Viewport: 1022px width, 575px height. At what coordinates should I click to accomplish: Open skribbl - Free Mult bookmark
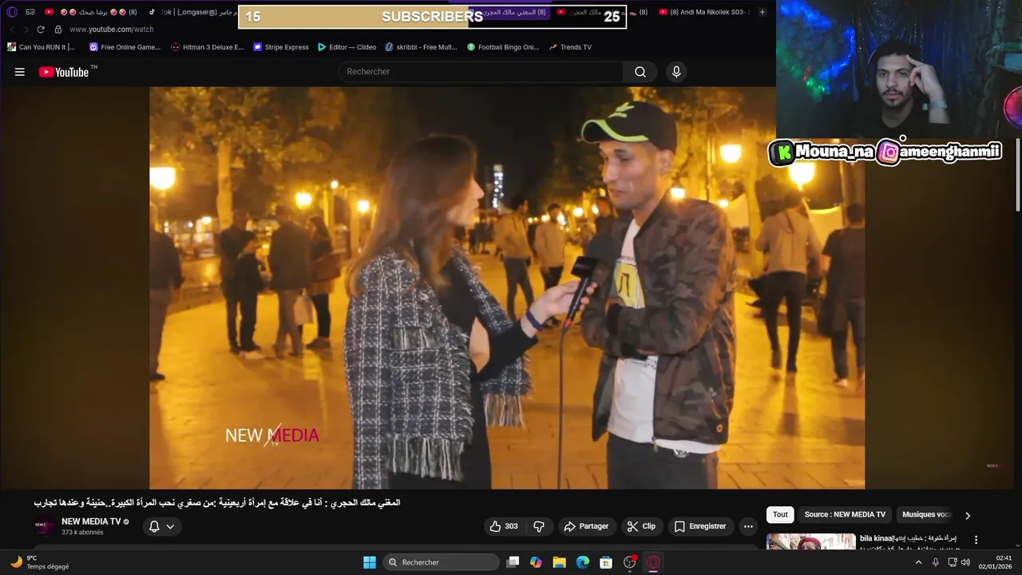(421, 47)
